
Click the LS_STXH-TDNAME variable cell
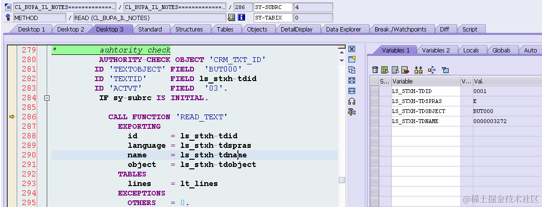point(426,121)
